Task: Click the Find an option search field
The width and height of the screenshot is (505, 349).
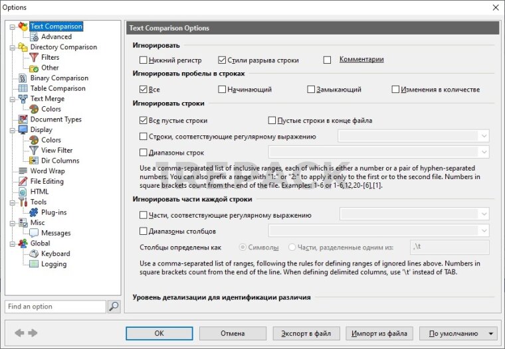Action: (x=55, y=307)
